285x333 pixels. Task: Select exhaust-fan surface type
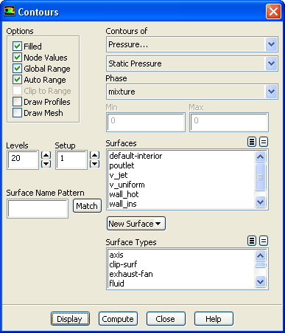point(181,274)
